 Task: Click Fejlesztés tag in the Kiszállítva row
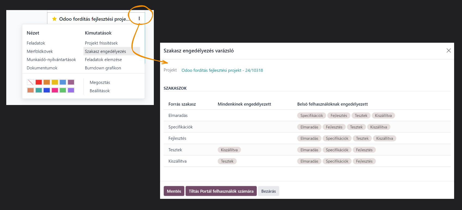364,161
